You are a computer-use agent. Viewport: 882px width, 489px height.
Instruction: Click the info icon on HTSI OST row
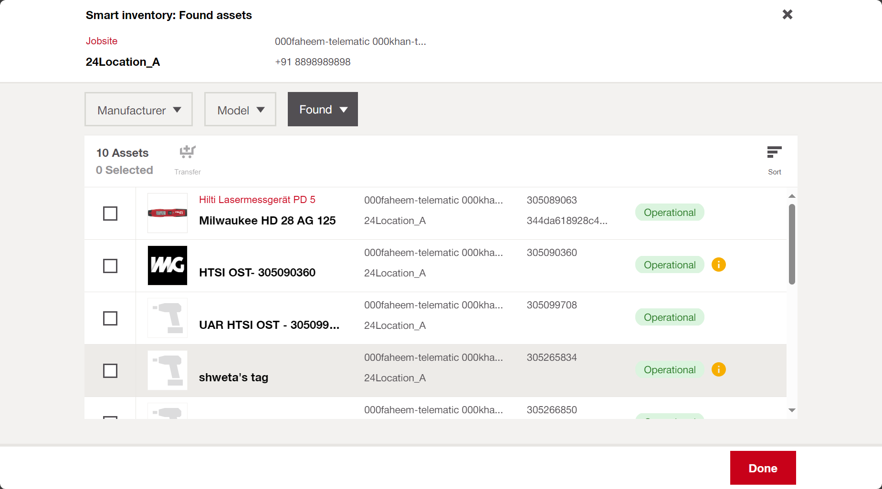(718, 265)
